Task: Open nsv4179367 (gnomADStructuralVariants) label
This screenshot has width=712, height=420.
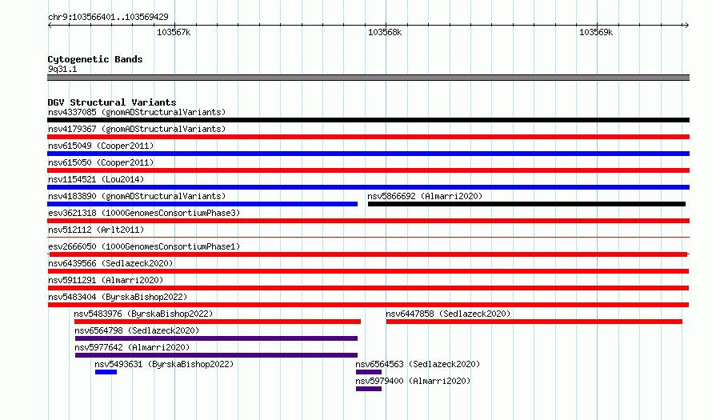Action: [137, 129]
